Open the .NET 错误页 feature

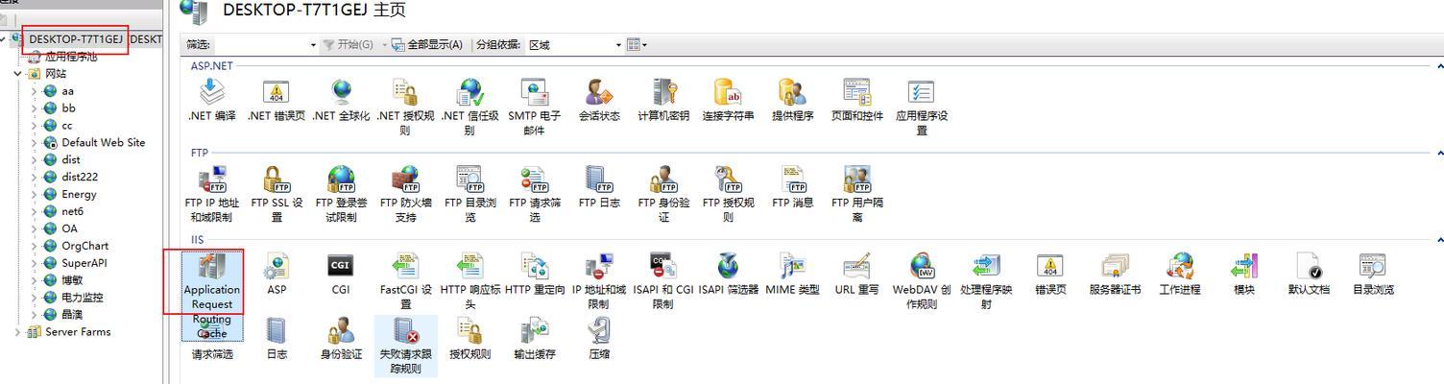[277, 101]
